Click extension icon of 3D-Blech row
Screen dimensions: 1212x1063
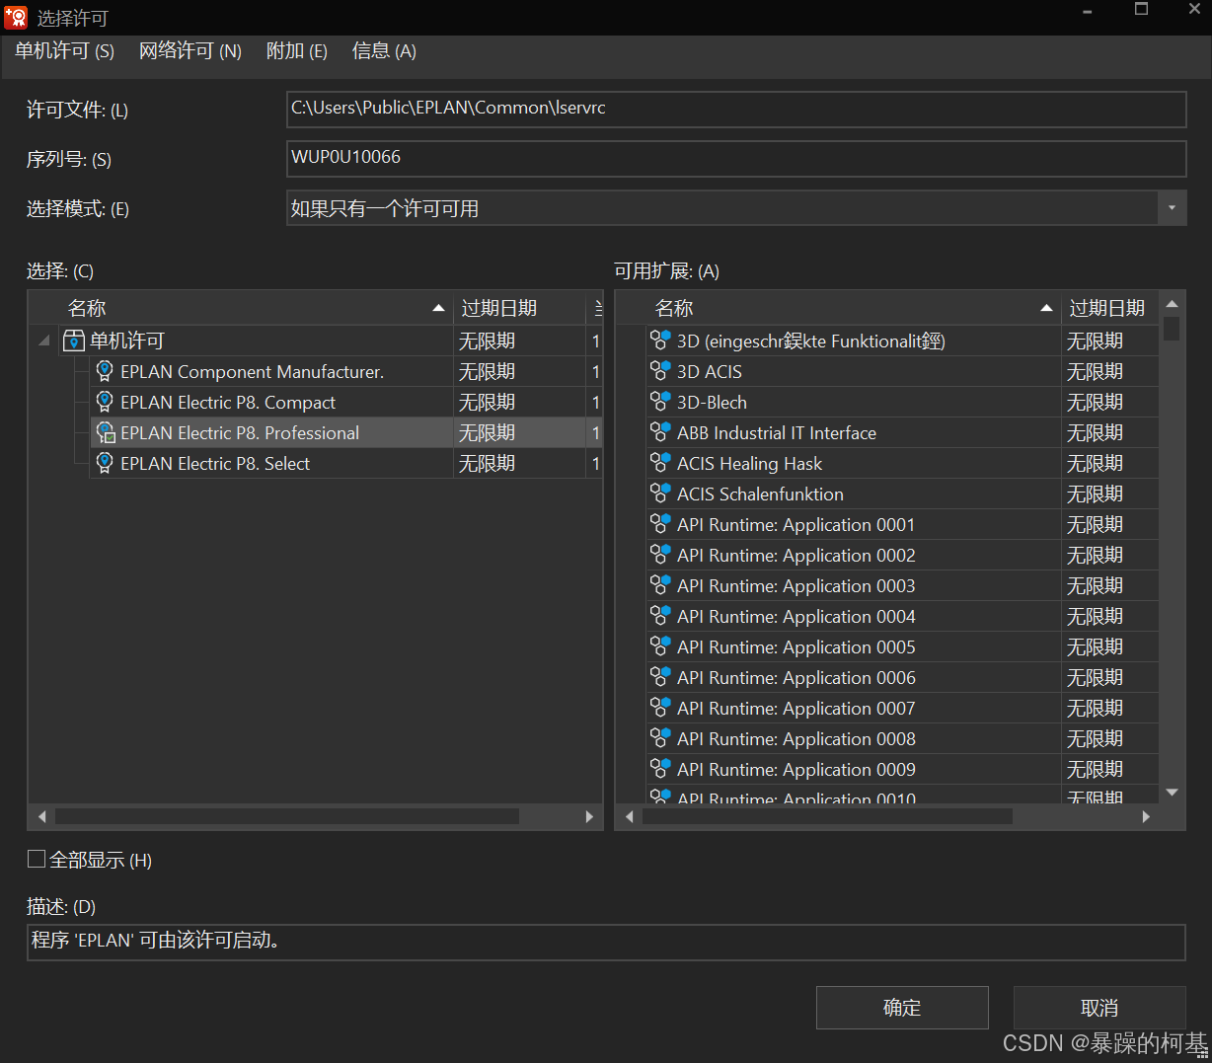pyautogui.click(x=660, y=402)
